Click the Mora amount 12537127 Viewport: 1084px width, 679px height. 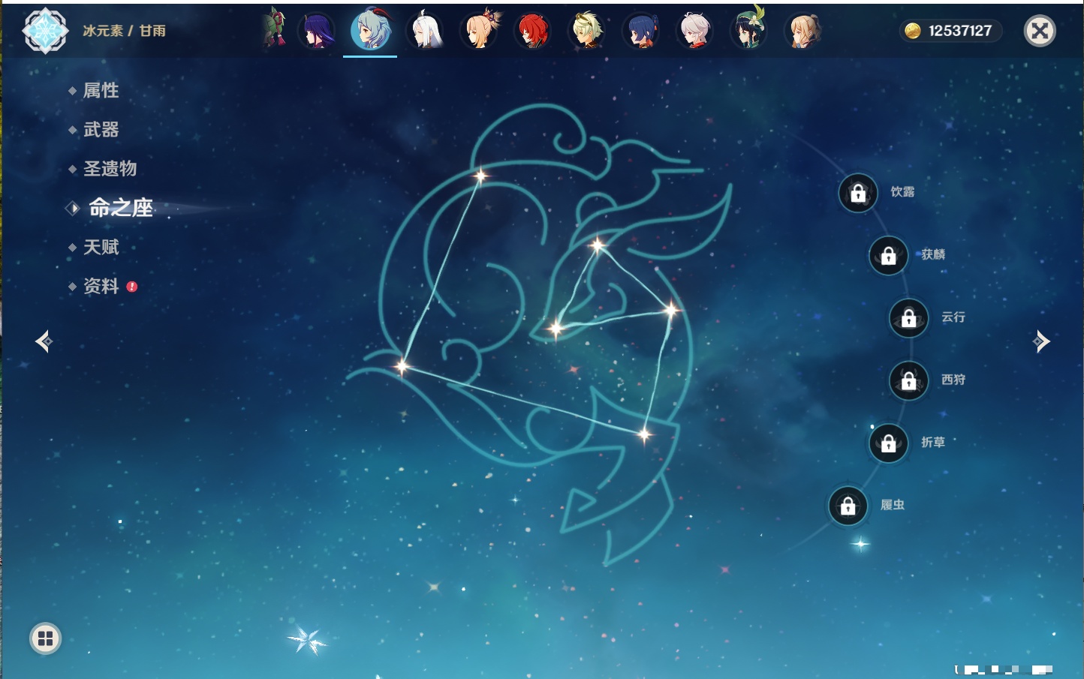pyautogui.click(x=960, y=31)
